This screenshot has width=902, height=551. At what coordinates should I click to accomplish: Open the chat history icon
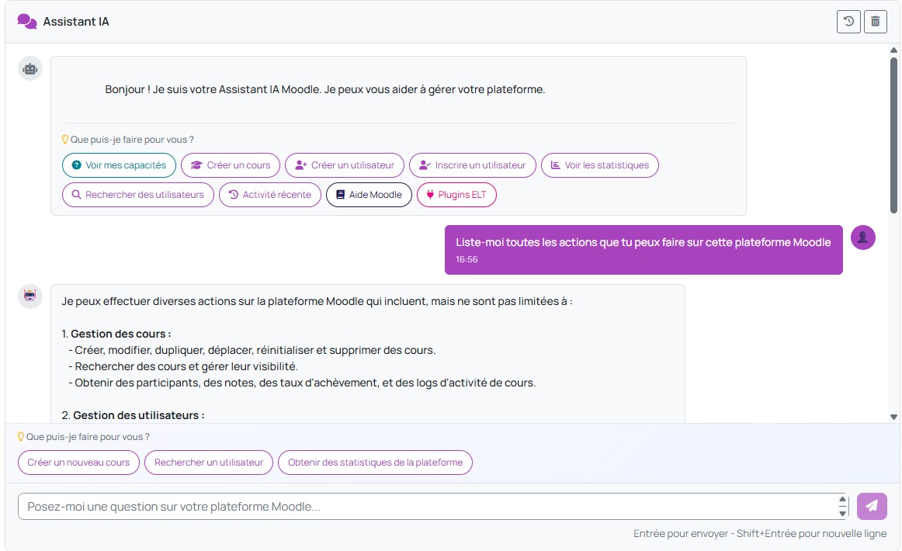click(848, 22)
